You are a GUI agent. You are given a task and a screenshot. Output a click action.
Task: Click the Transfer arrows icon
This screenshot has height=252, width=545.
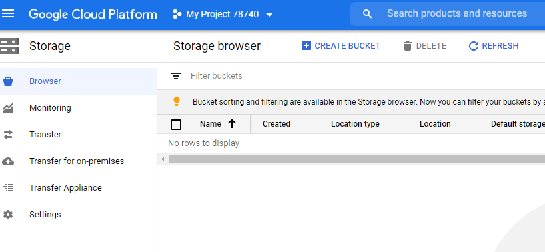coord(8,135)
